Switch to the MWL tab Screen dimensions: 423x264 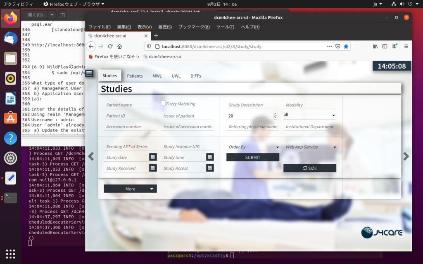[x=157, y=76]
